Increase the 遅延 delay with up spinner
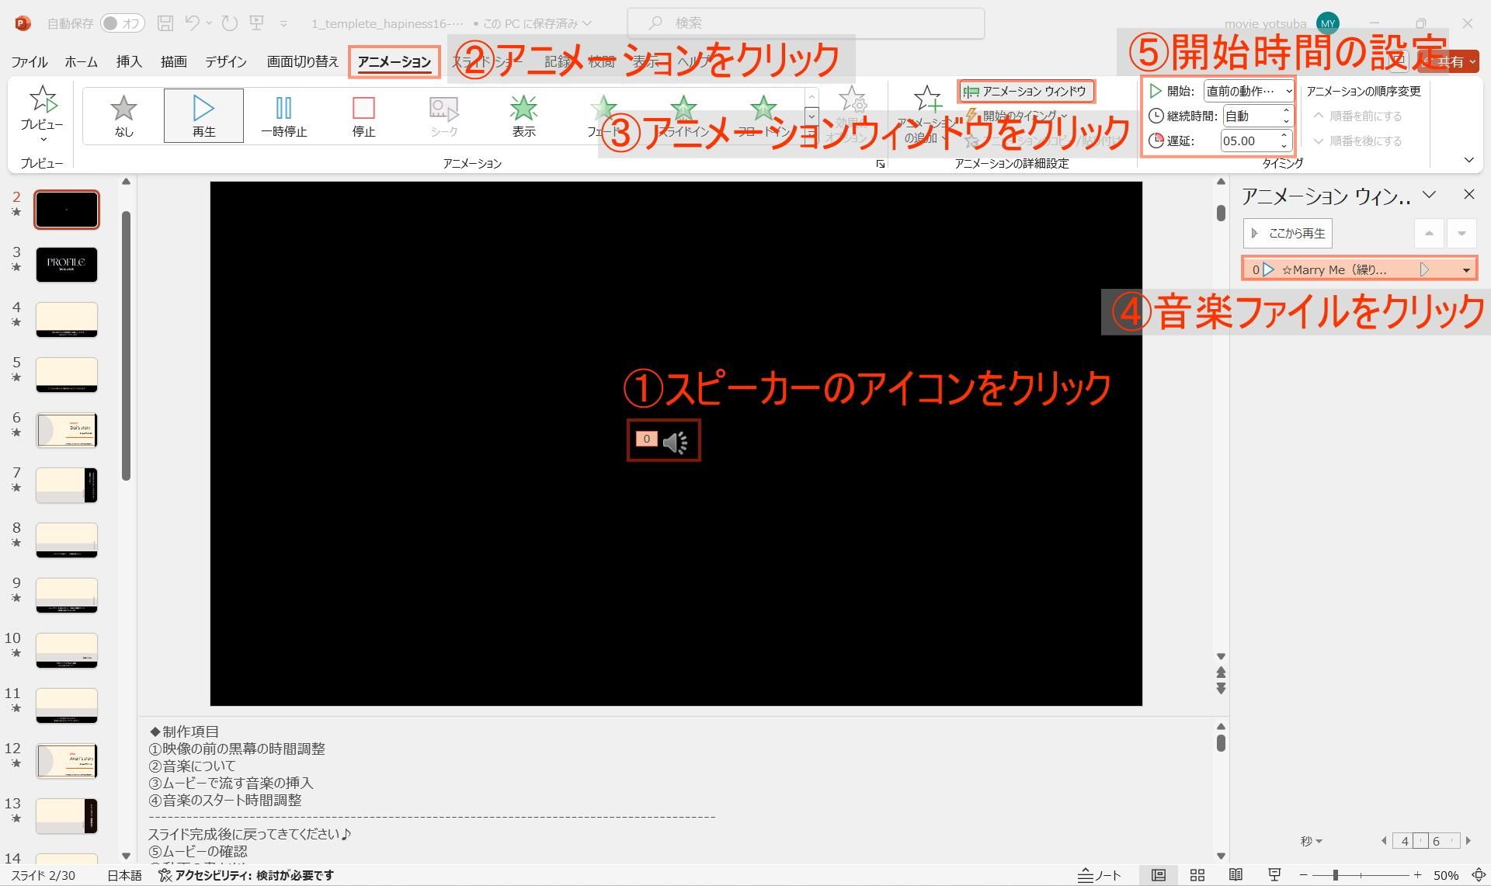Screen dimensions: 1491x886 tap(1284, 136)
